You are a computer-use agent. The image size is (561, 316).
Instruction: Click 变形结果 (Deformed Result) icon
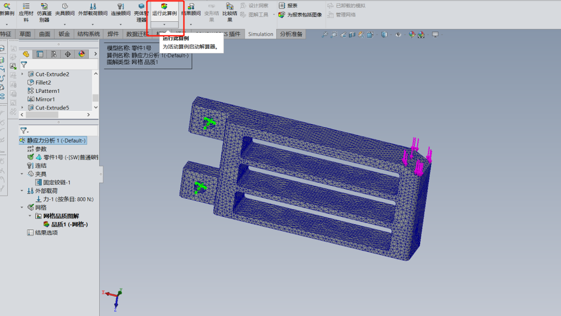tap(211, 12)
